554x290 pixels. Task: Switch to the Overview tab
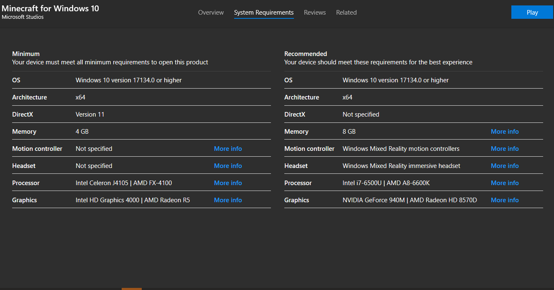(x=211, y=13)
